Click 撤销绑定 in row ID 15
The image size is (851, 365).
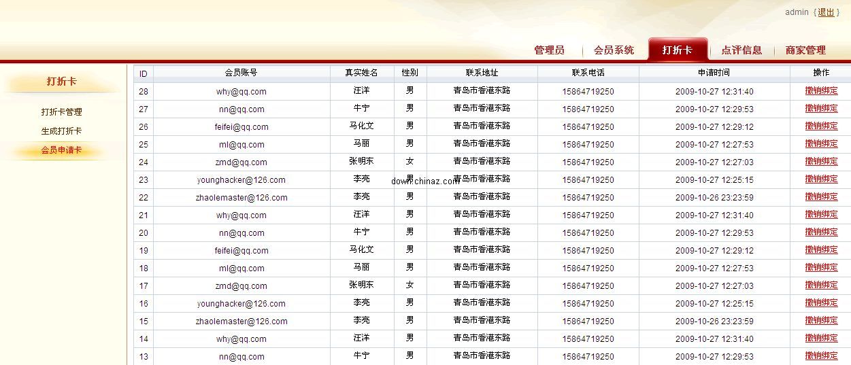[821, 320]
